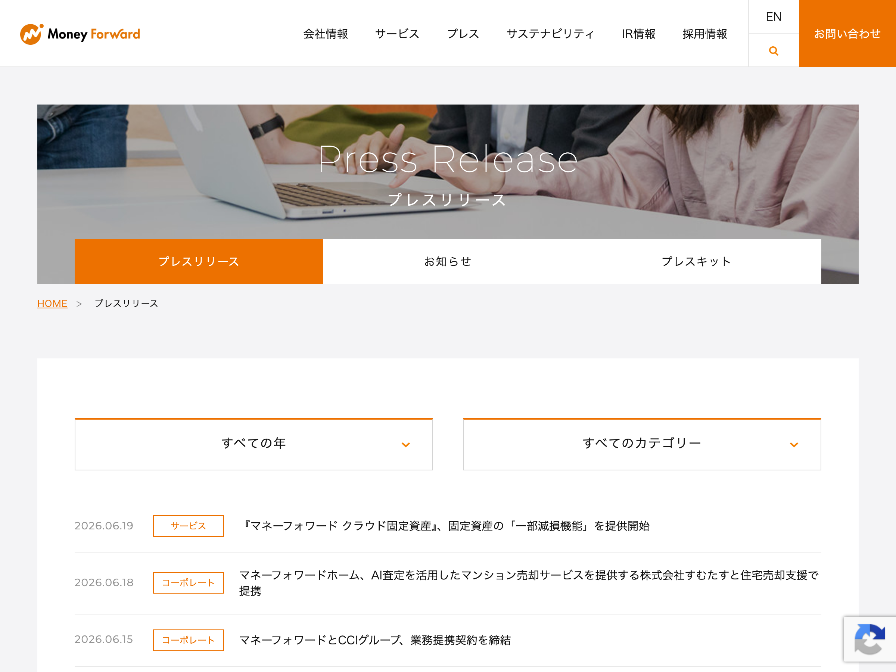This screenshot has width=896, height=672.
Task: Expand the すべてのカテゴリー dropdown
Action: click(642, 444)
